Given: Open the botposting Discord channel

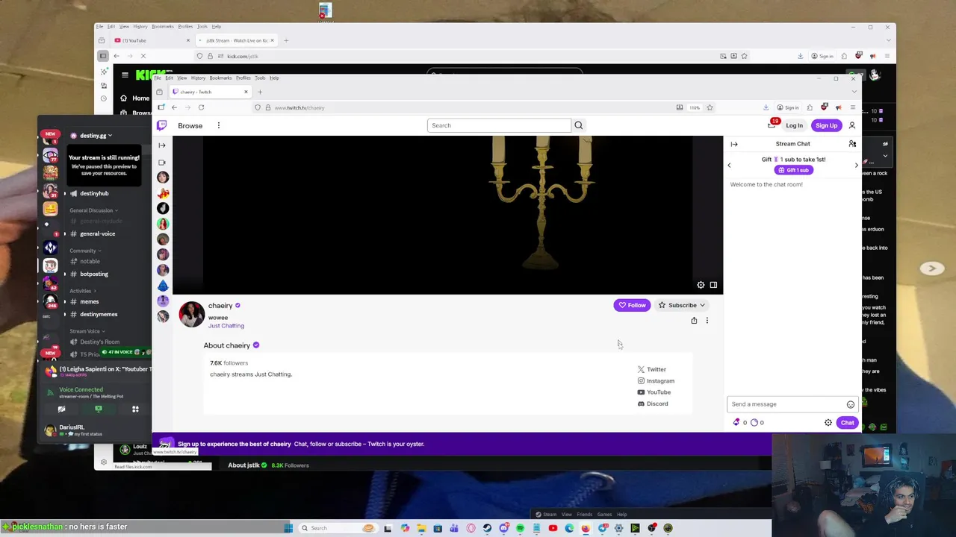Looking at the screenshot, I should point(94,274).
